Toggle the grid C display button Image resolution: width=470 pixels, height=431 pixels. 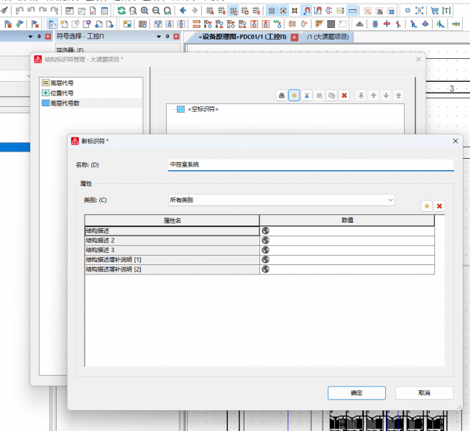tap(233, 11)
